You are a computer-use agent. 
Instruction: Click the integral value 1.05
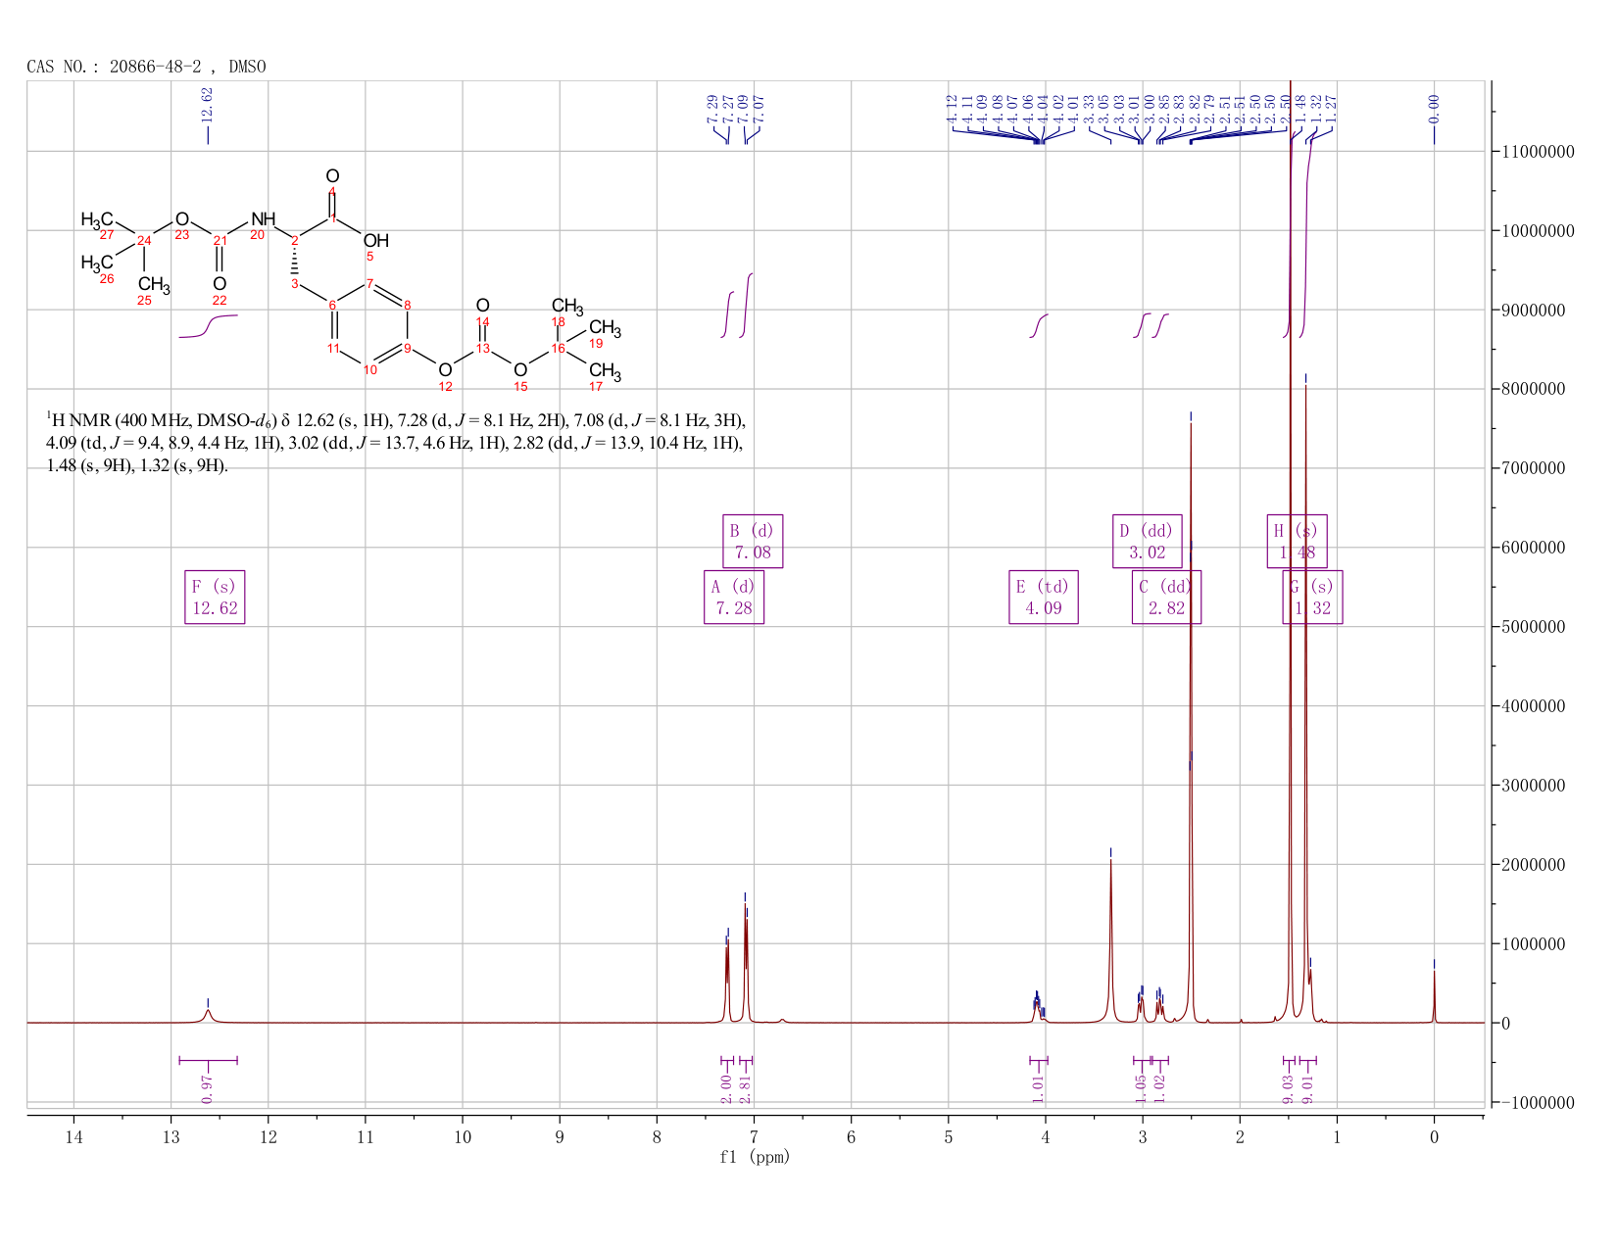coord(1141,1088)
